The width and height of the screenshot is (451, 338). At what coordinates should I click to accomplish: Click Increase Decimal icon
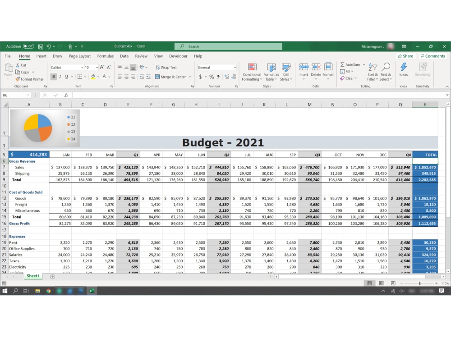coord(227,77)
